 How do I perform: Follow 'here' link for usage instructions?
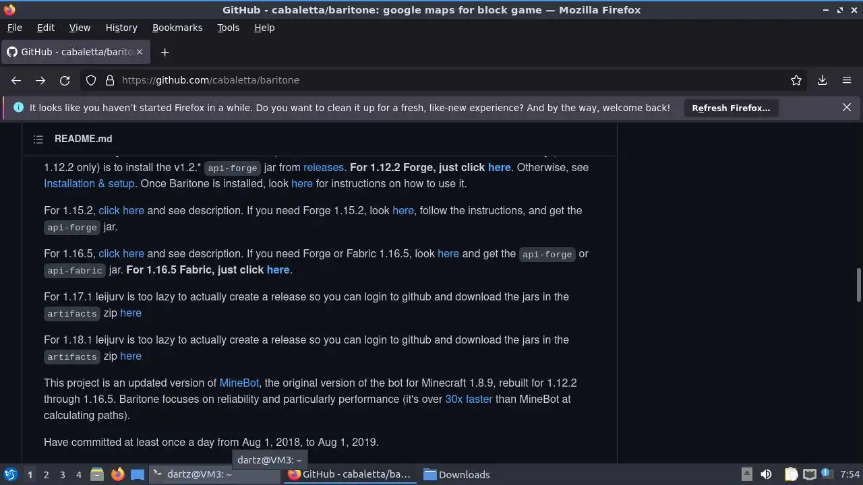pyautogui.click(x=302, y=183)
